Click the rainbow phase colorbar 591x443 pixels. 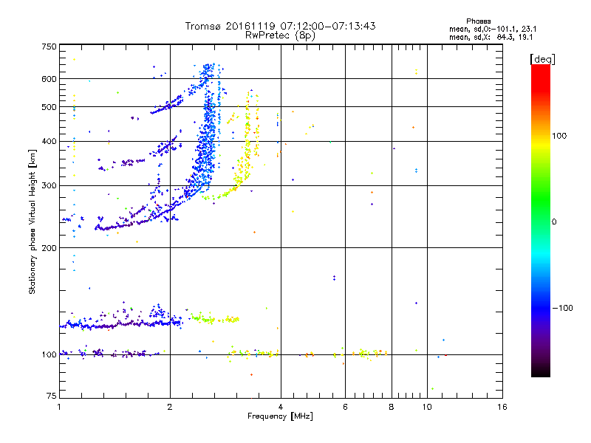pyautogui.click(x=541, y=220)
